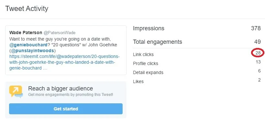The image size is (265, 122).
Task: Click the Reach a bigger audience heading
Action: point(61,89)
